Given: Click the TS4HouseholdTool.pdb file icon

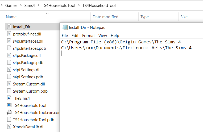Looking at the screenshot, I should click(9, 120).
